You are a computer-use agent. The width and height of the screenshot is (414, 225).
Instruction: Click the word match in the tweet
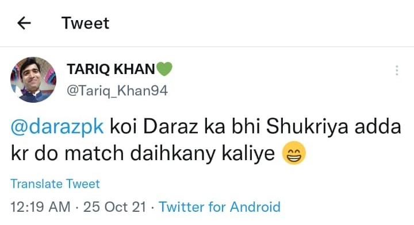point(94,153)
